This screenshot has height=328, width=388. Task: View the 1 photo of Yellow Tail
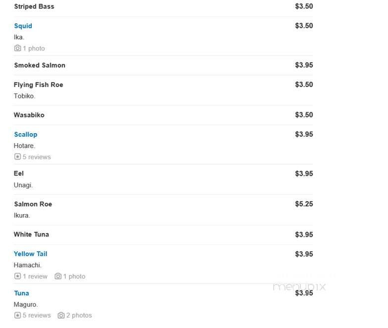74,276
